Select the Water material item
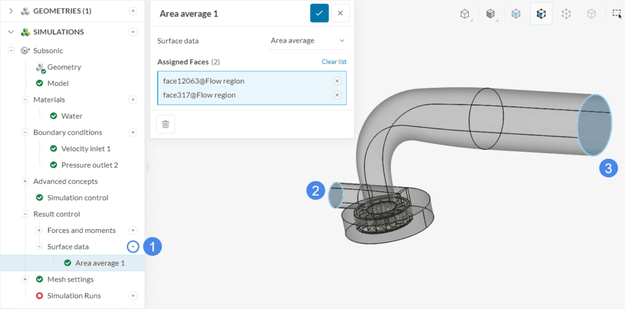Viewport: 625px width, 309px height. 71,116
